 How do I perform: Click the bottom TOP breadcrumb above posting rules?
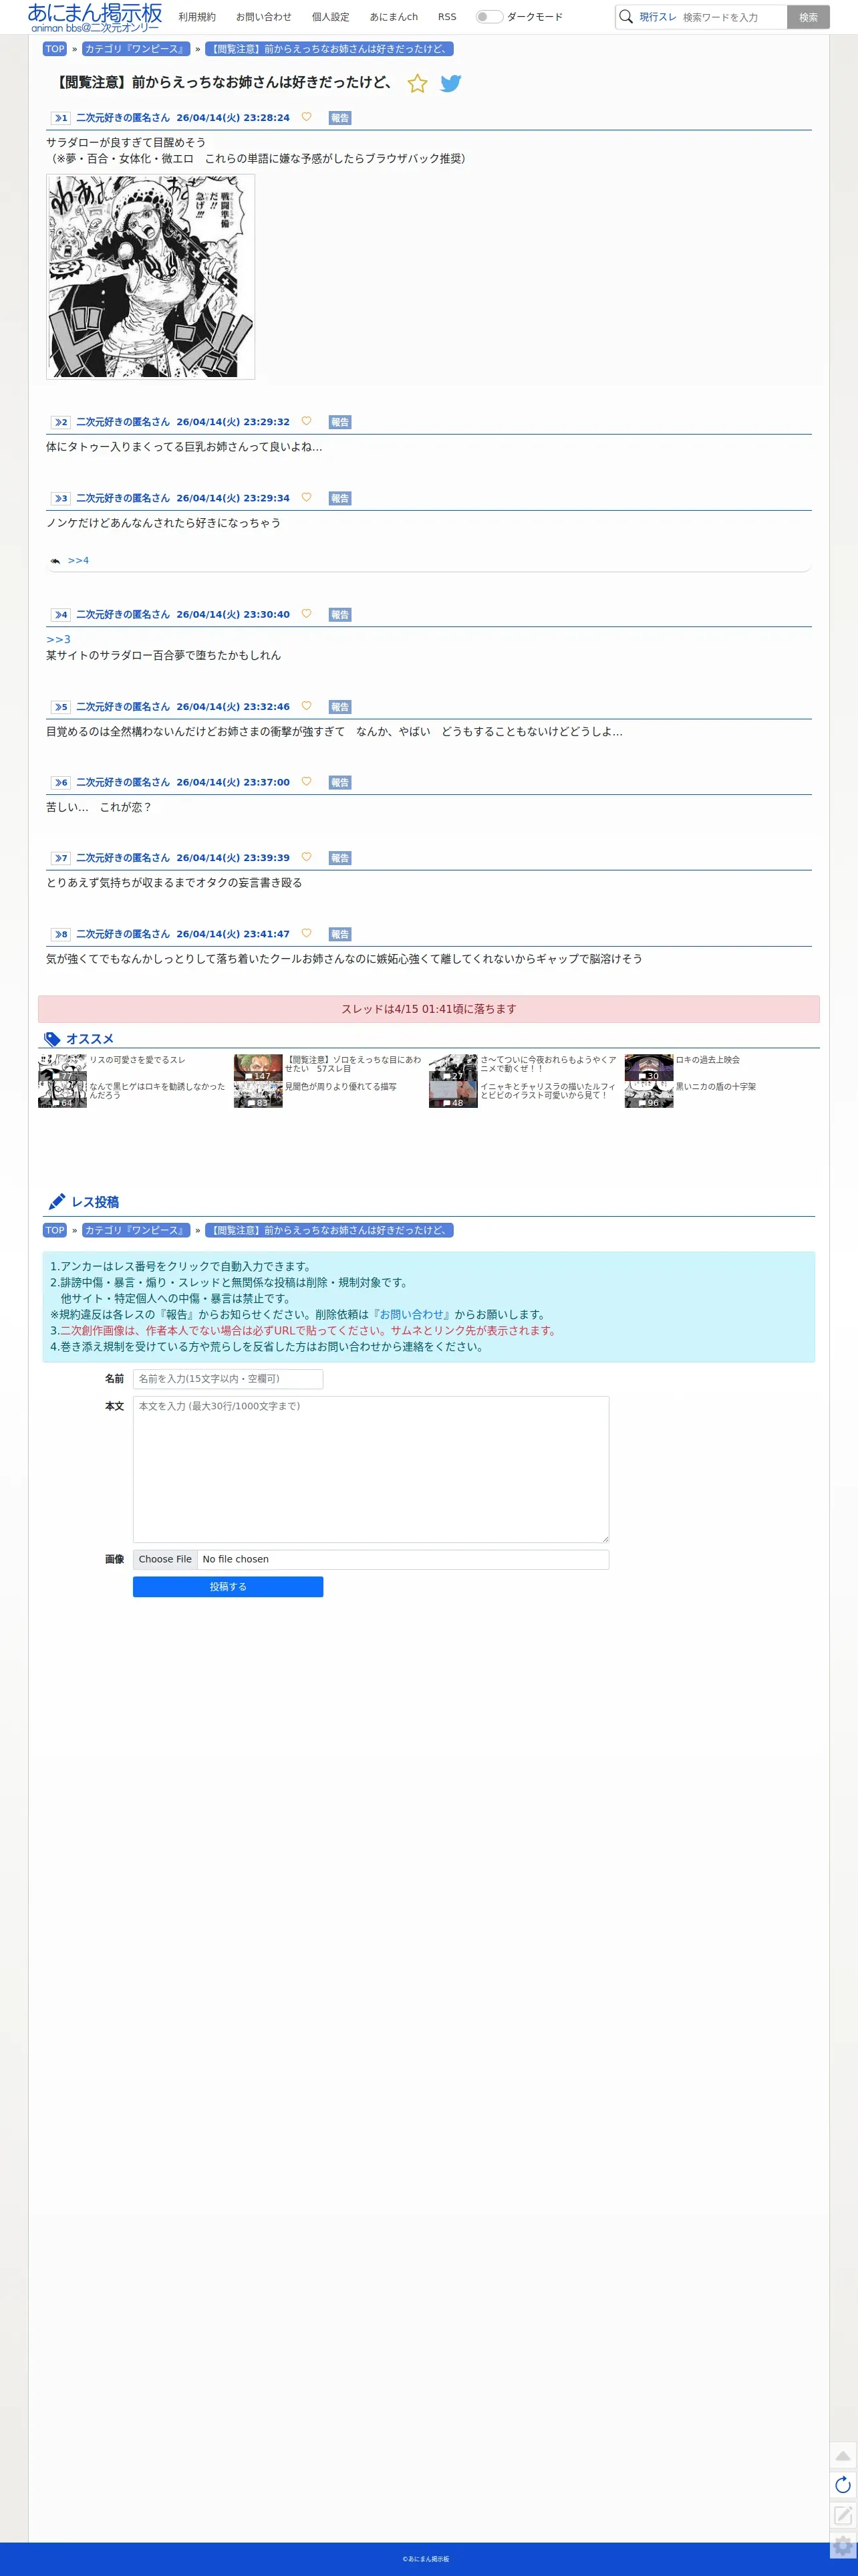pos(55,1231)
